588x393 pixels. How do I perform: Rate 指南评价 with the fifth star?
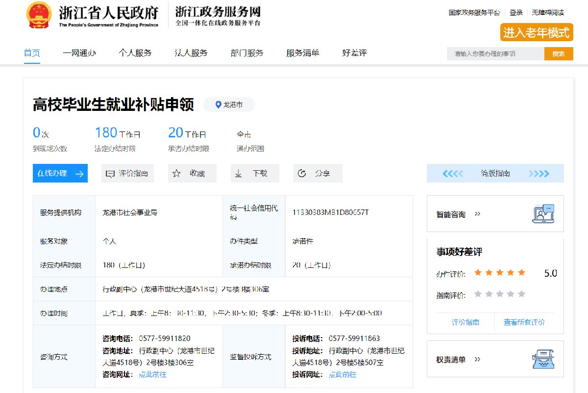[x=521, y=294]
